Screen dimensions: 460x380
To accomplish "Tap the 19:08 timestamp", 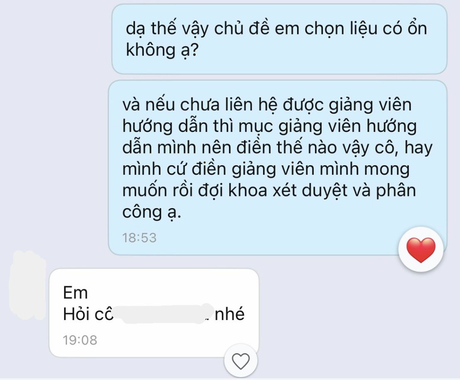I will (80, 340).
